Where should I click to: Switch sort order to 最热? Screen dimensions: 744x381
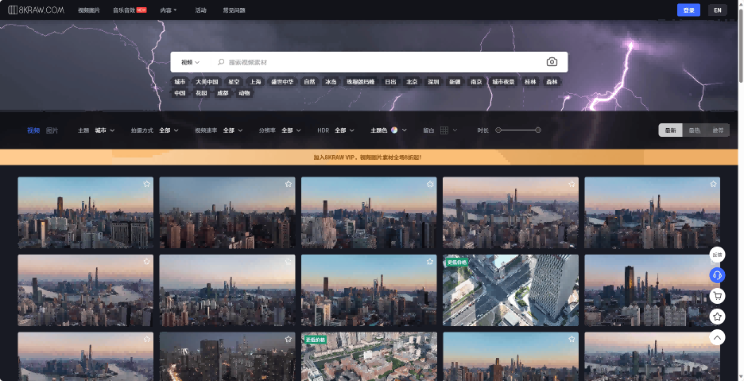point(694,130)
